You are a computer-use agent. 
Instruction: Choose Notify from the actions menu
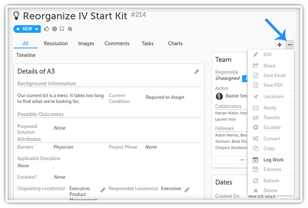pos(271,108)
